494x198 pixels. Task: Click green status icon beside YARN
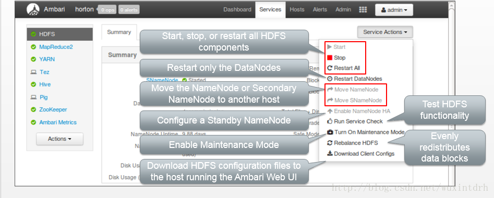point(33,59)
